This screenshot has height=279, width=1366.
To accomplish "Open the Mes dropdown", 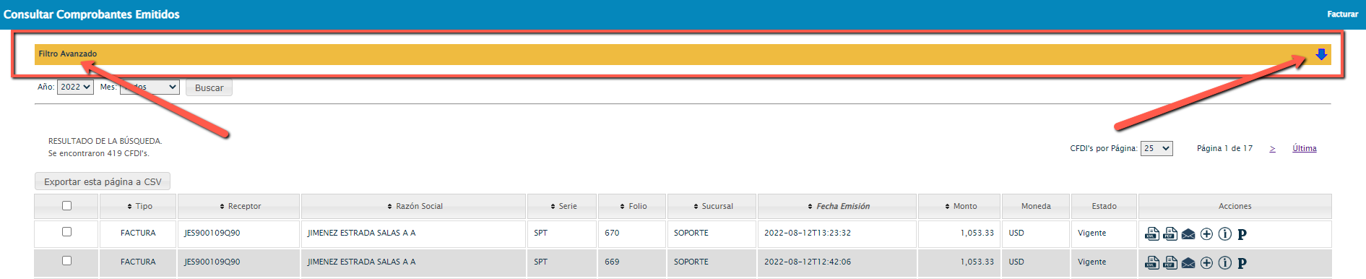I will 150,87.
